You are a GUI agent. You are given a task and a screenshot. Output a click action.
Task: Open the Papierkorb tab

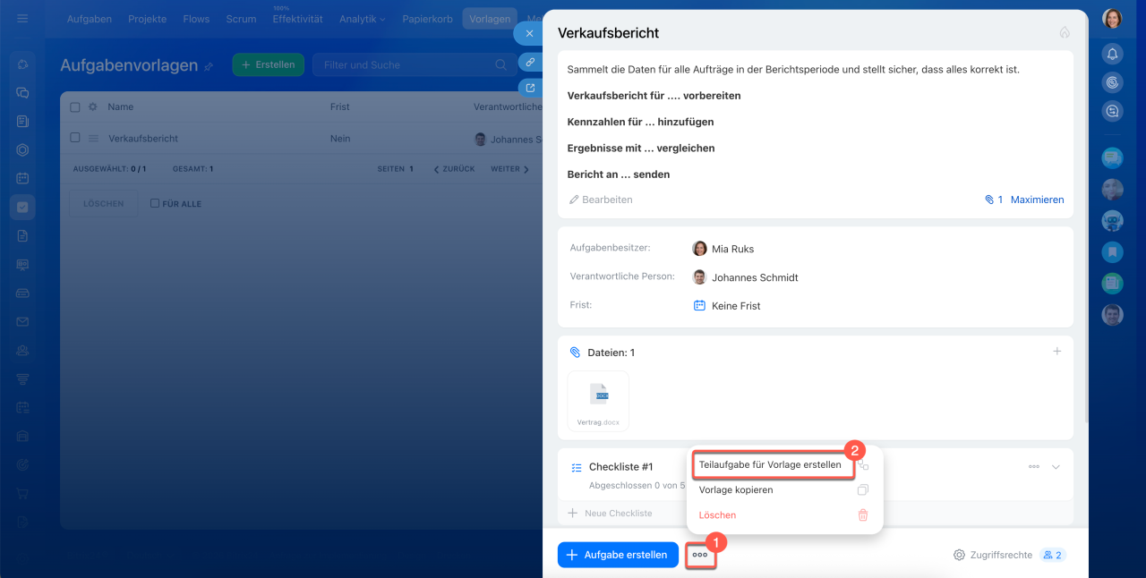(x=426, y=19)
